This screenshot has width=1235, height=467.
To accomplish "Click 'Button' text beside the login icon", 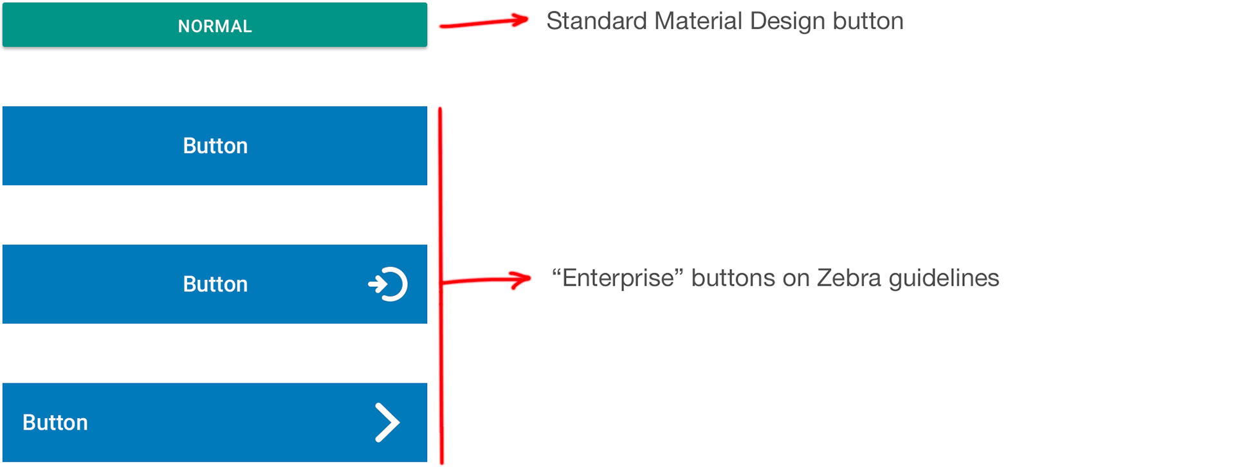I will tap(215, 284).
